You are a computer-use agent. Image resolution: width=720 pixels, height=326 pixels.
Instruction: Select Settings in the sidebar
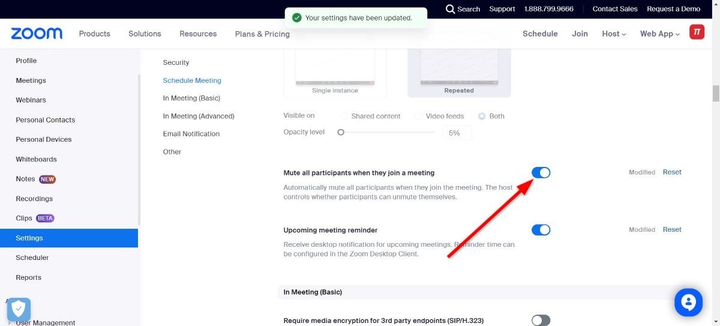pos(69,238)
